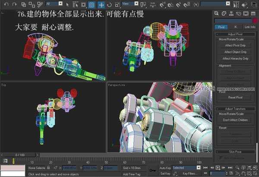The image size is (259, 177).
Task: Activate the Select and Scale tool
Action: pos(117,5)
